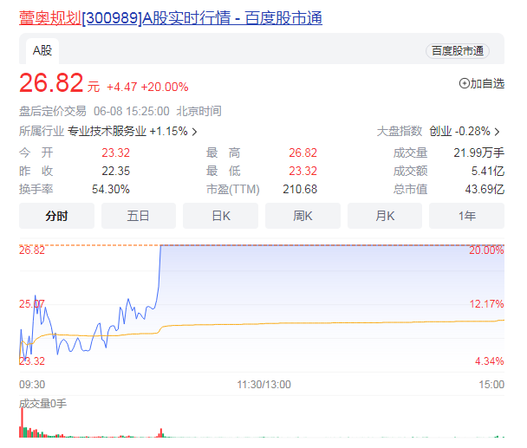Image resolution: width=527 pixels, height=448 pixels.
Task: Select the 1年 chart range
Action: click(x=467, y=215)
